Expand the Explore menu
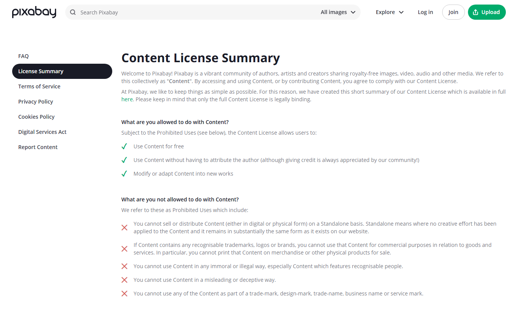Screen dimensions: 518x311 tap(389, 12)
